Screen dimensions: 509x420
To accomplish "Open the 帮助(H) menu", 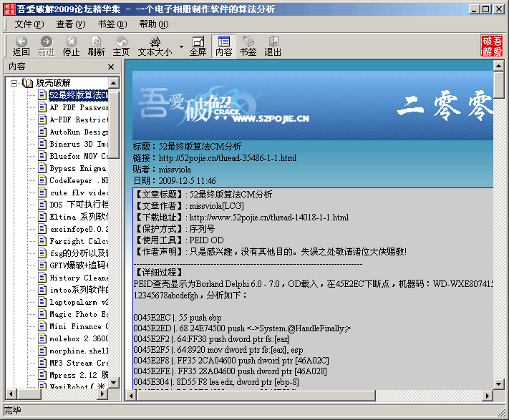I will [x=154, y=24].
